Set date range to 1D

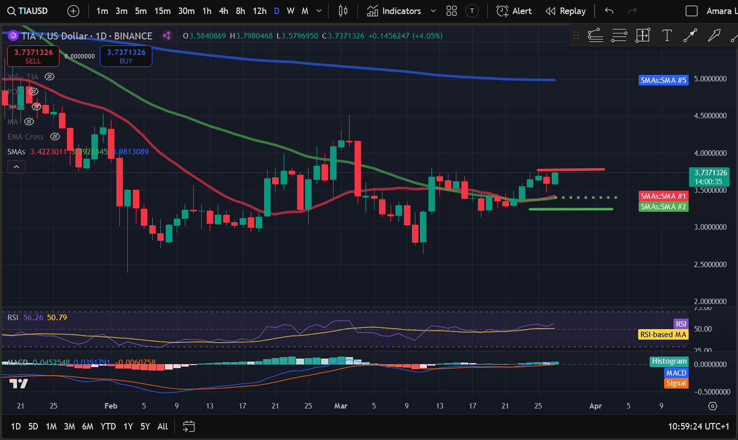(x=16, y=427)
